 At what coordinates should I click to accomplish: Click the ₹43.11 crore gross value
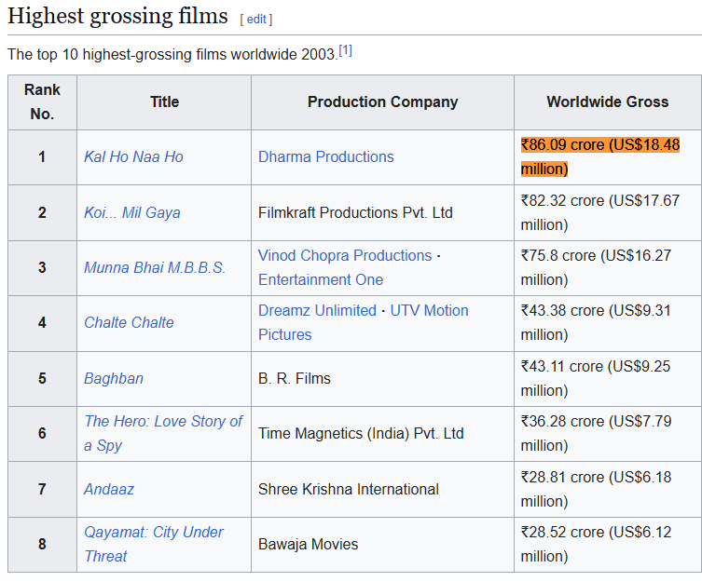596,378
